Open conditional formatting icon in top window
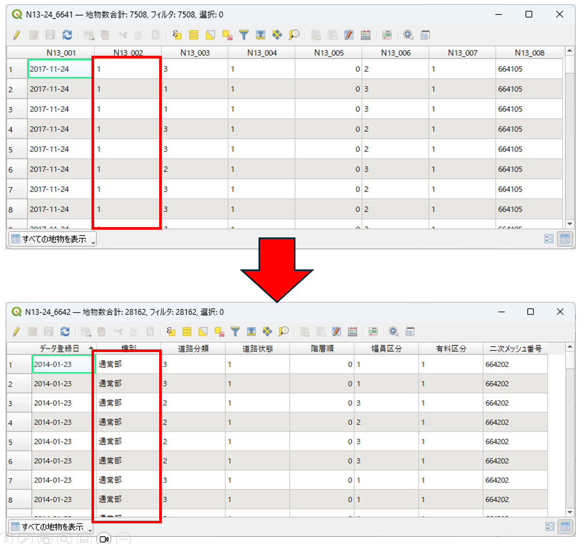 [387, 35]
